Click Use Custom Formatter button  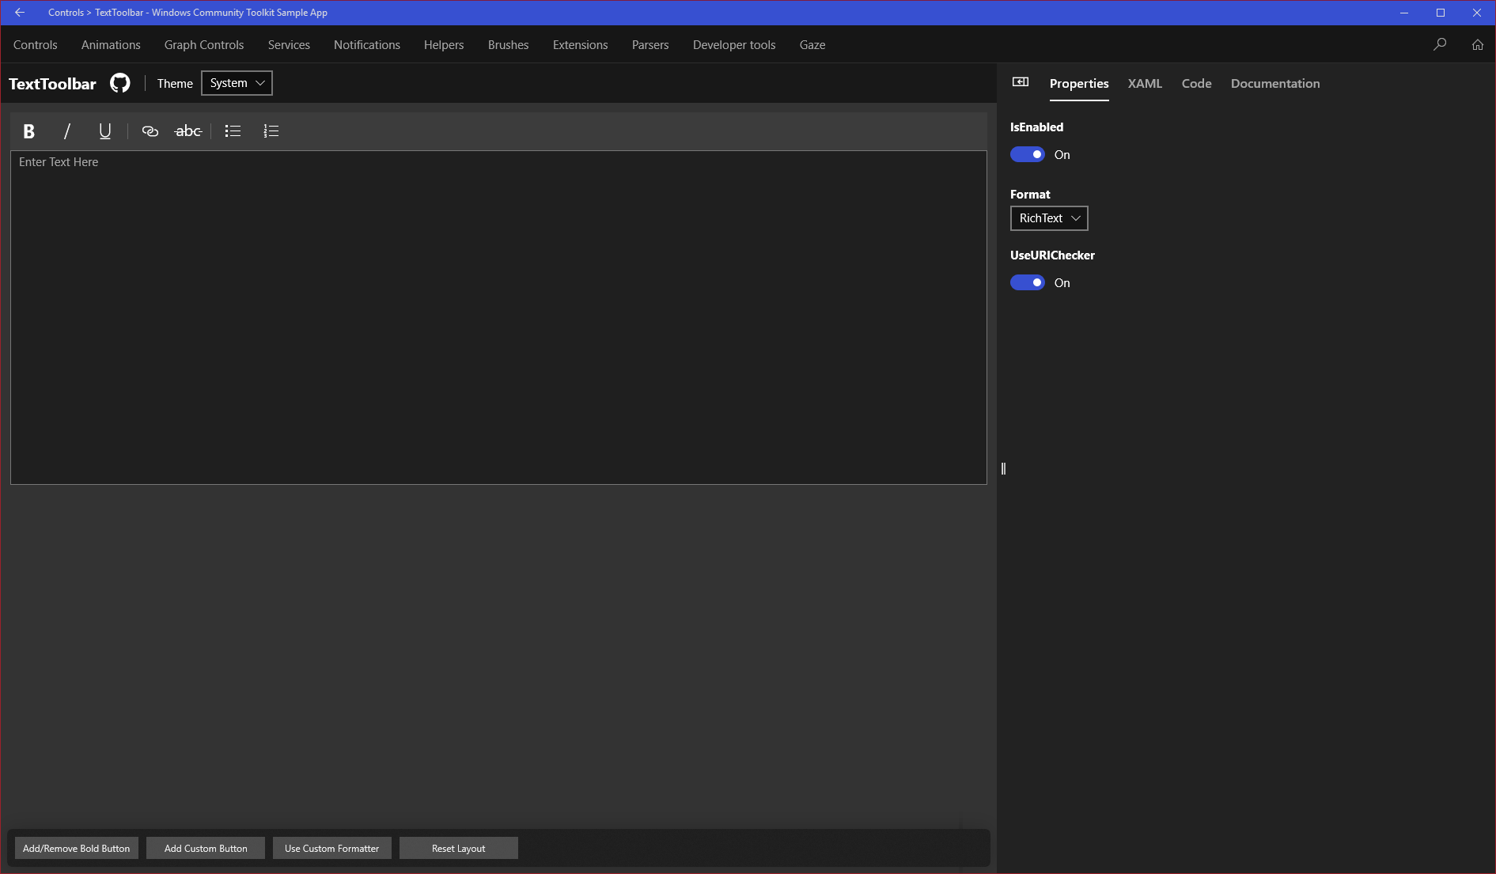point(332,848)
